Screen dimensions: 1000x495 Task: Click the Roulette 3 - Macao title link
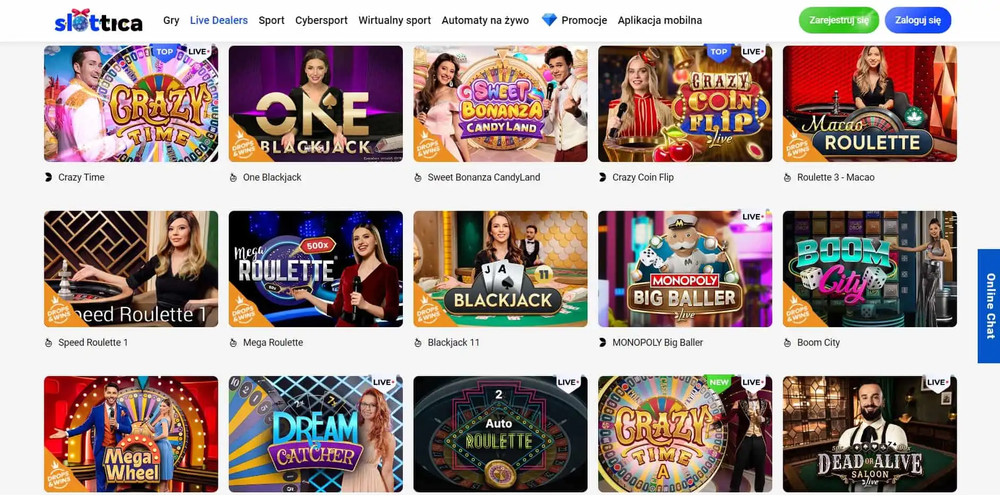coord(835,177)
